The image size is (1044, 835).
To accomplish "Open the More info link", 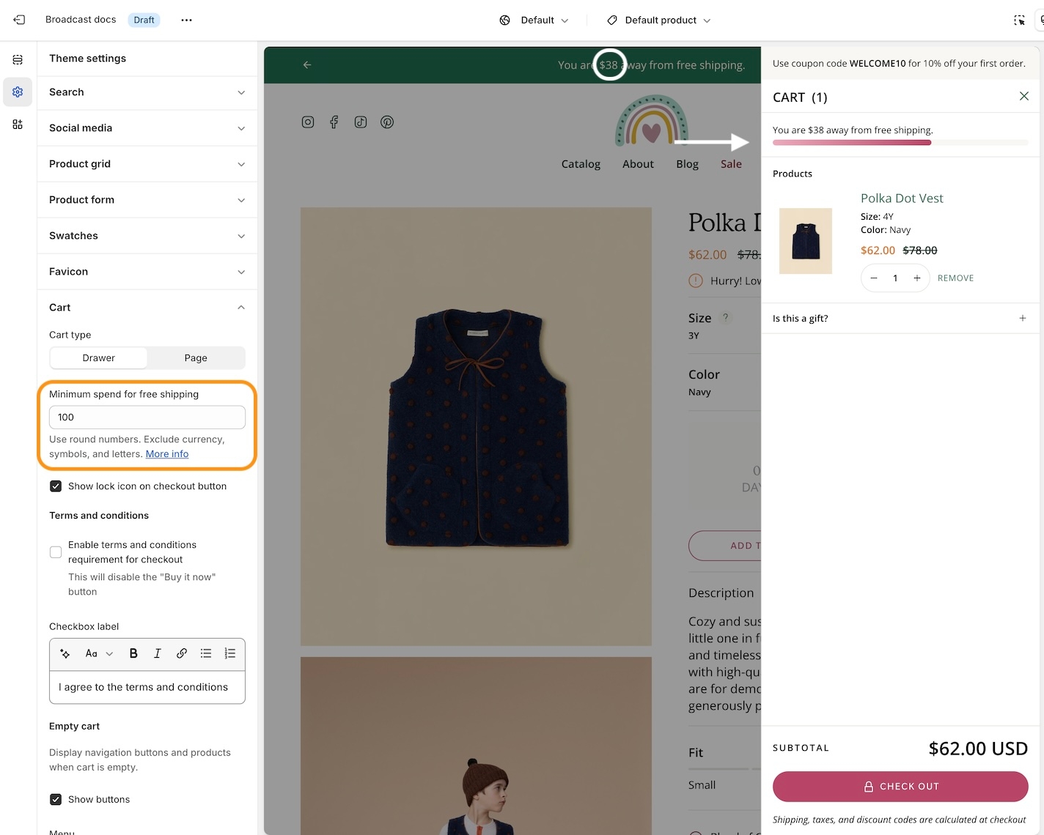I will (167, 454).
